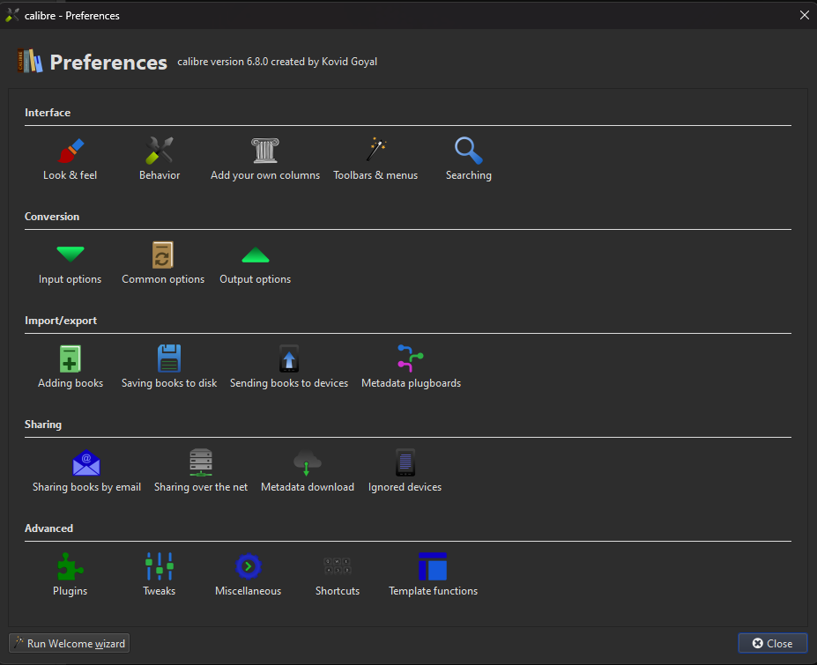The width and height of the screenshot is (817, 665).
Task: Click the Run Welcome wizard button
Action: coord(70,644)
